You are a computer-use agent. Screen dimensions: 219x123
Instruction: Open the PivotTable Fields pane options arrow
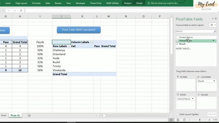point(213,18)
